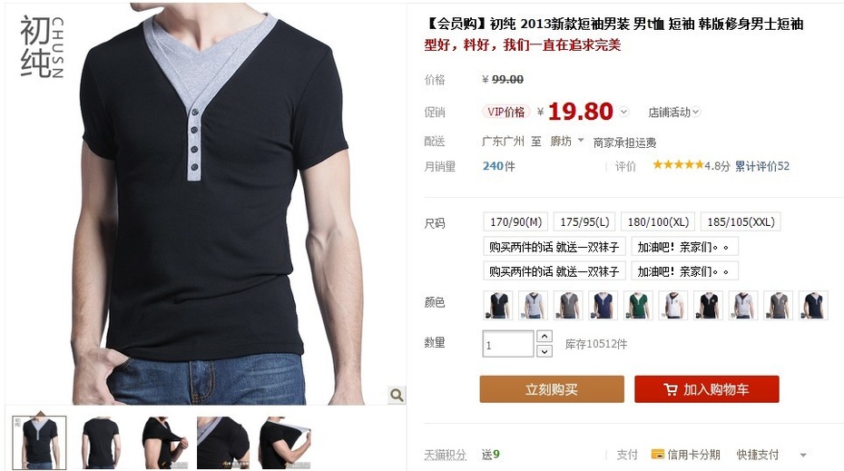This screenshot has height=471, width=844.
Task: Click the quantity input field
Action: coord(508,344)
